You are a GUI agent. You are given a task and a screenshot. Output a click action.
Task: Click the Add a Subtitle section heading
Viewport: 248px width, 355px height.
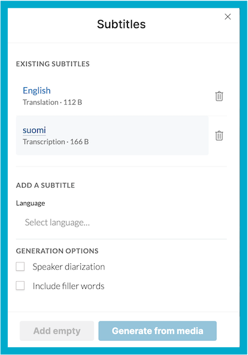(45, 185)
